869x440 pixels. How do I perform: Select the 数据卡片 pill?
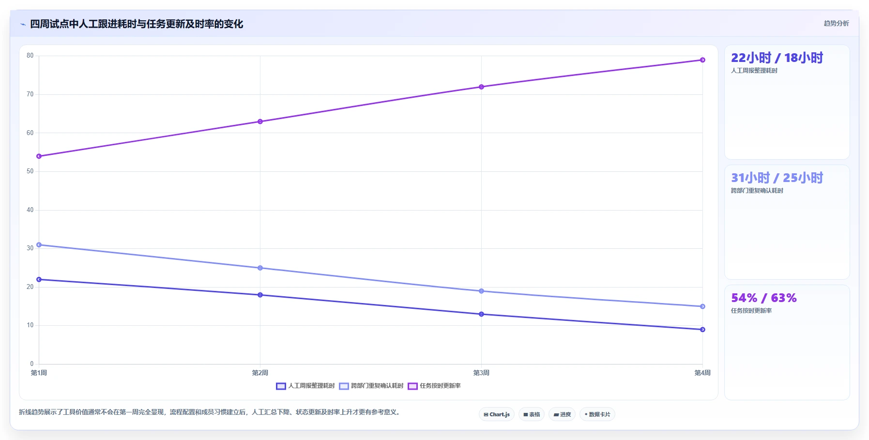tap(597, 414)
